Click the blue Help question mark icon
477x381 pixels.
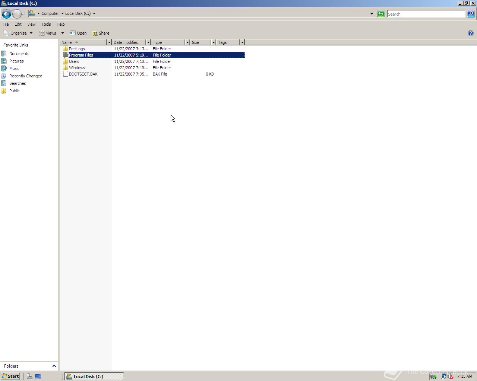tap(471, 33)
